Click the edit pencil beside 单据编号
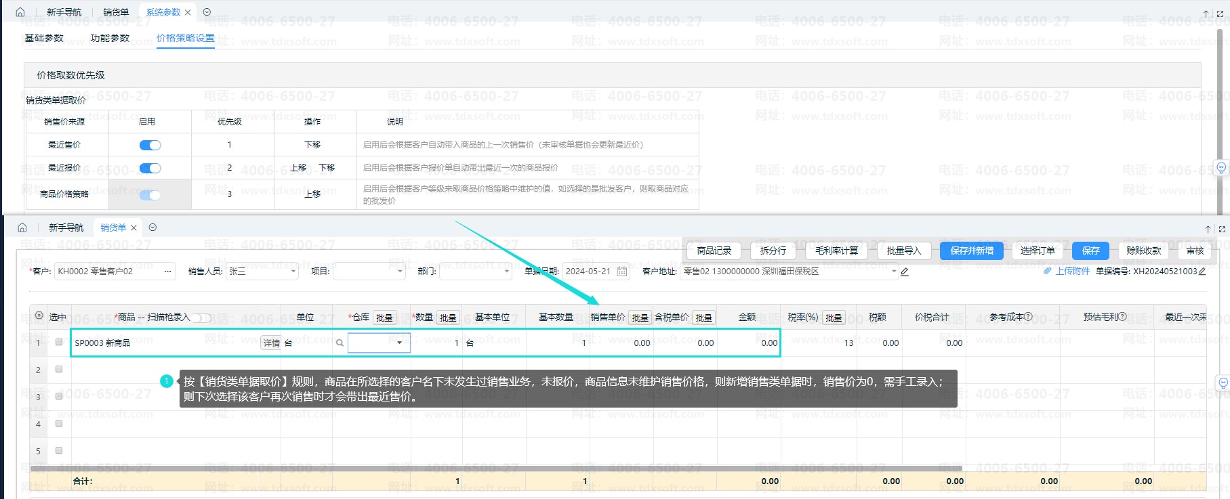Viewport: 1230px width, 499px height. [x=1202, y=272]
